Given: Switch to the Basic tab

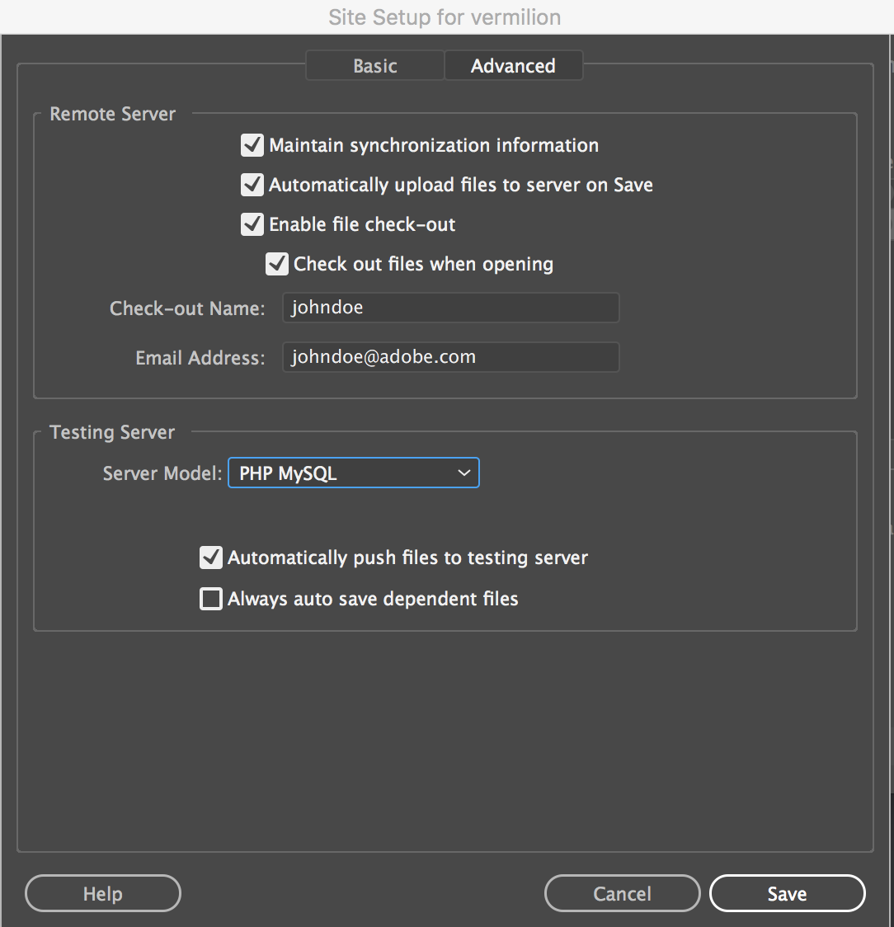Looking at the screenshot, I should [374, 65].
